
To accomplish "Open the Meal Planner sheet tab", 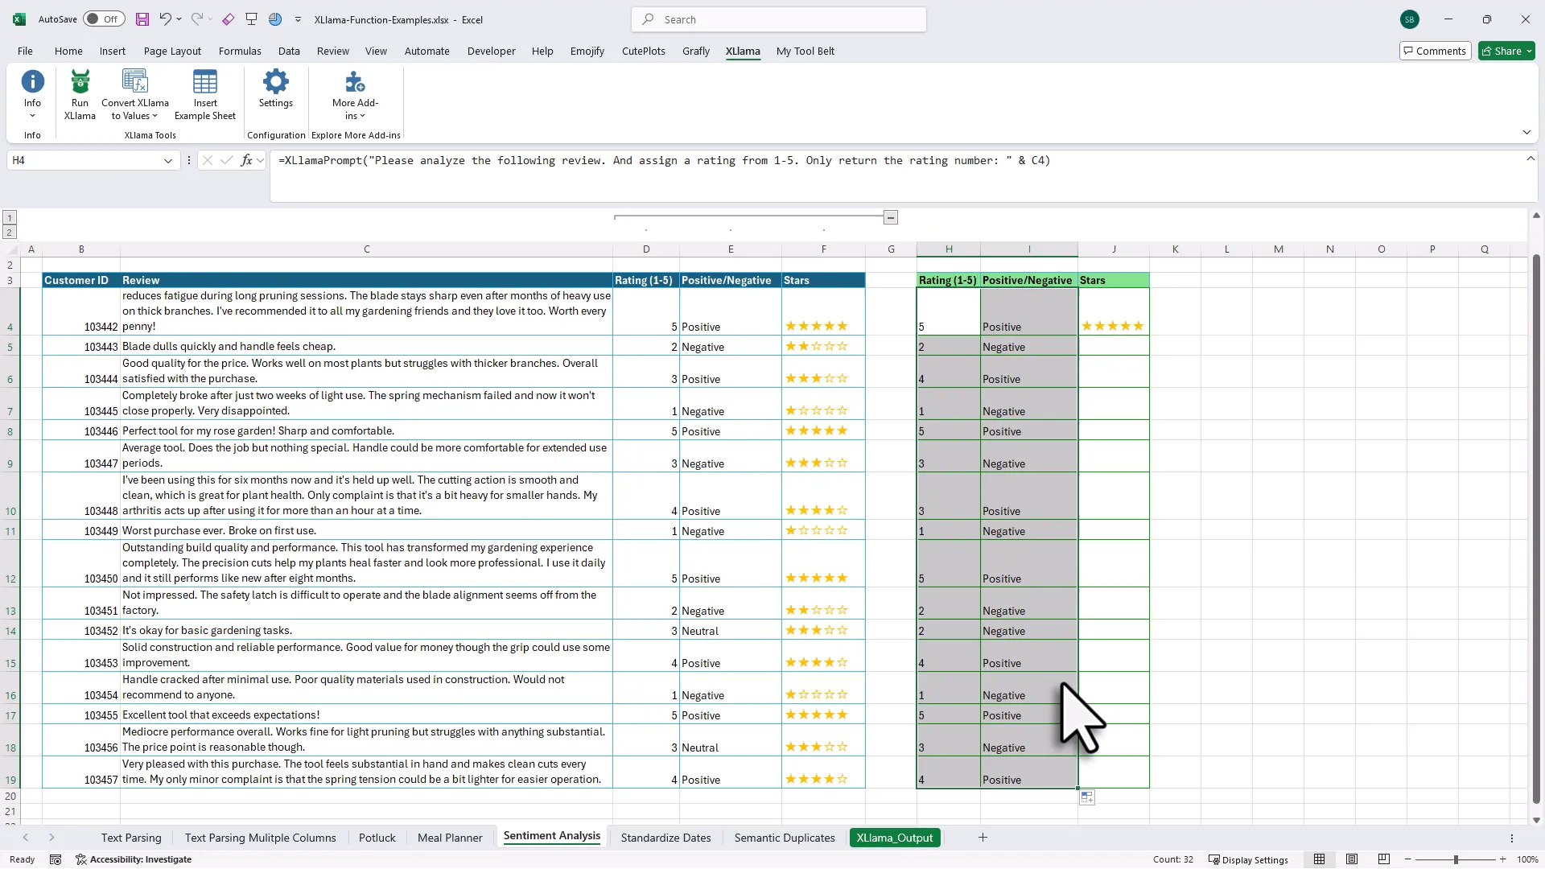I will click(x=449, y=837).
